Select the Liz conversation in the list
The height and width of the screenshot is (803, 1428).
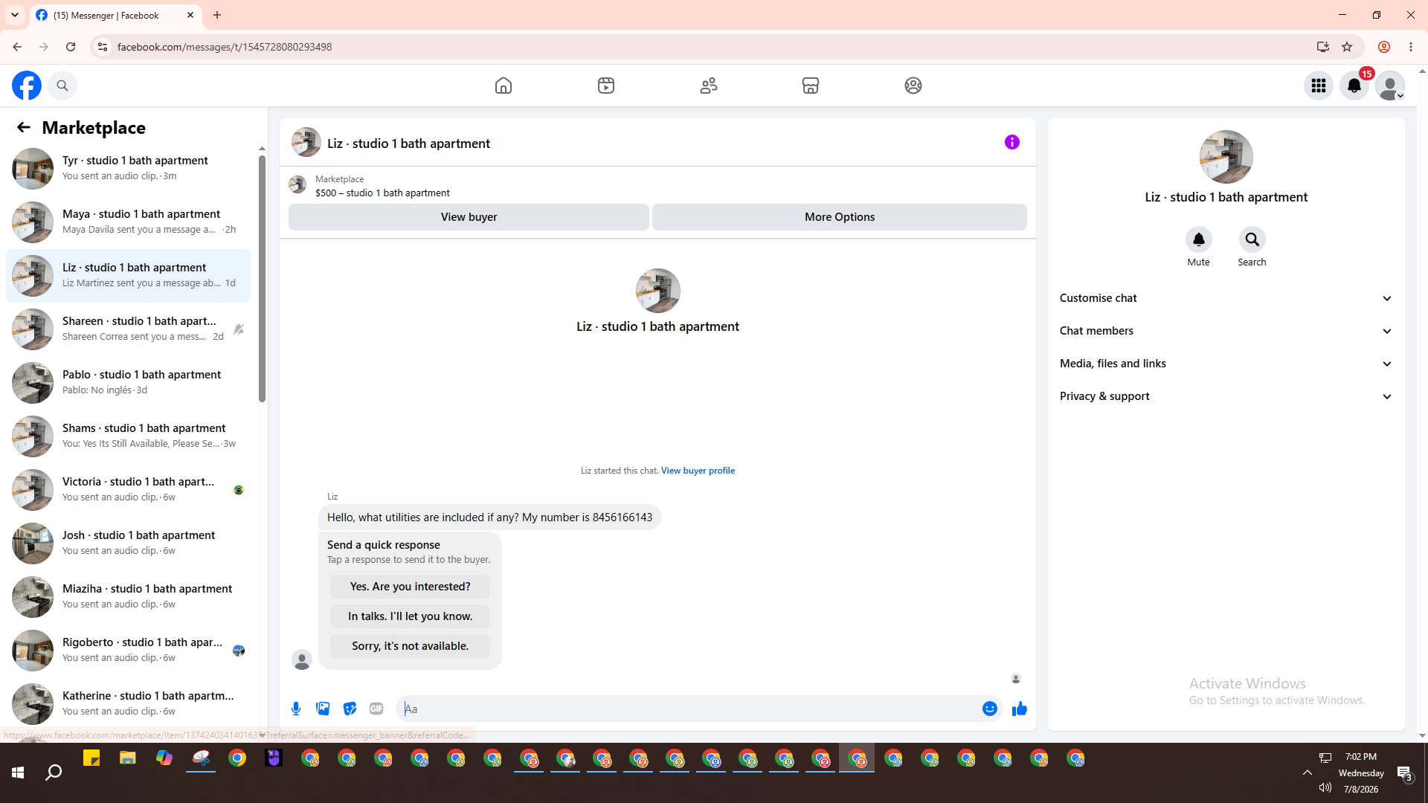128,276
